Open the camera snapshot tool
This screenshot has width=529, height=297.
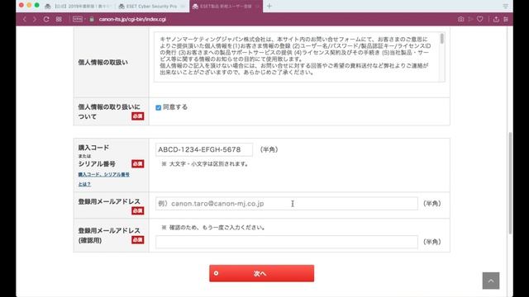pyautogui.click(x=460, y=19)
